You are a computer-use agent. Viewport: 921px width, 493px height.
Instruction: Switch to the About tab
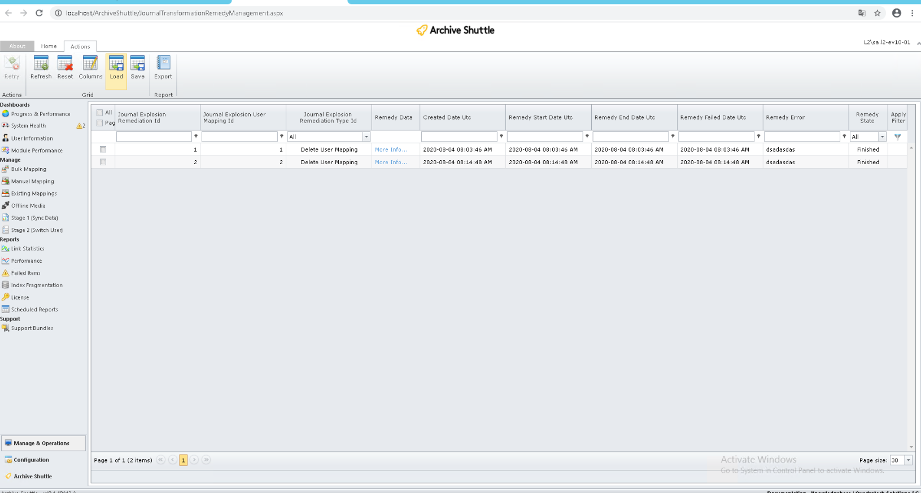tap(17, 46)
